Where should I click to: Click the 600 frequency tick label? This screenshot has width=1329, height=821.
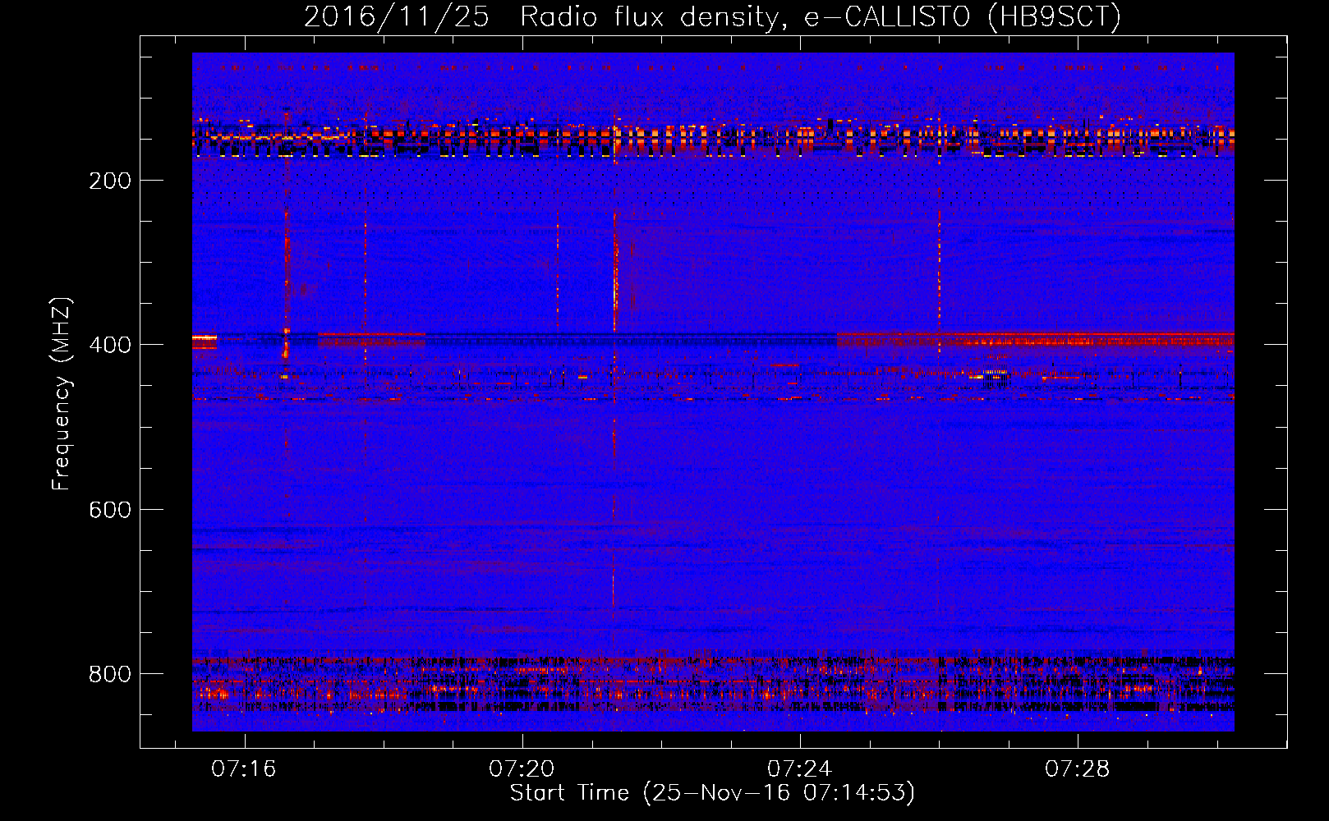110,510
